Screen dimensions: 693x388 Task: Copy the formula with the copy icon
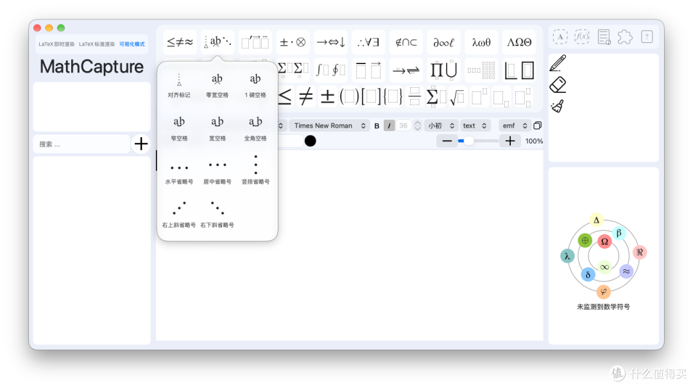[538, 126]
